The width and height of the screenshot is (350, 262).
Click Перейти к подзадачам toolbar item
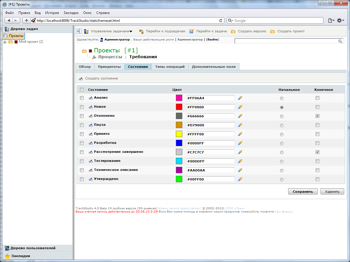pyautogui.click(x=165, y=31)
